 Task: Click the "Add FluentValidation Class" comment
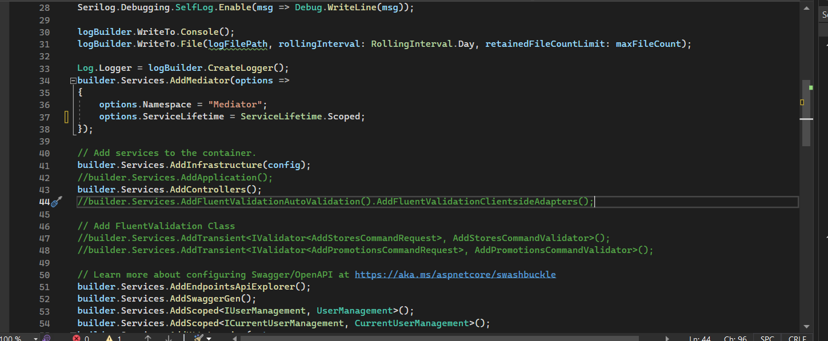pos(156,226)
